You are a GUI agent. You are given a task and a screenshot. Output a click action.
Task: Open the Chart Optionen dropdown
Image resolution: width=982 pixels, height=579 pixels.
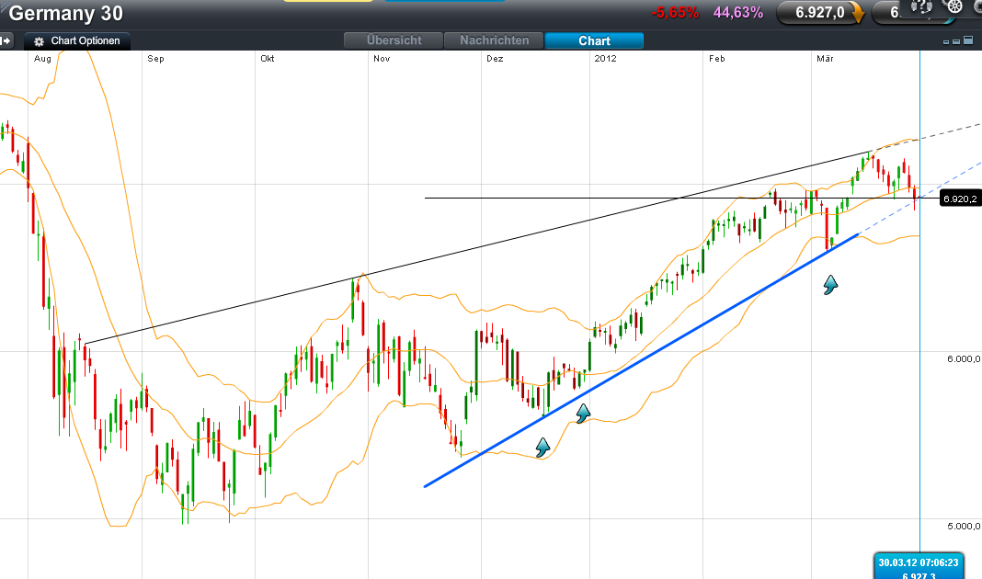tap(79, 41)
